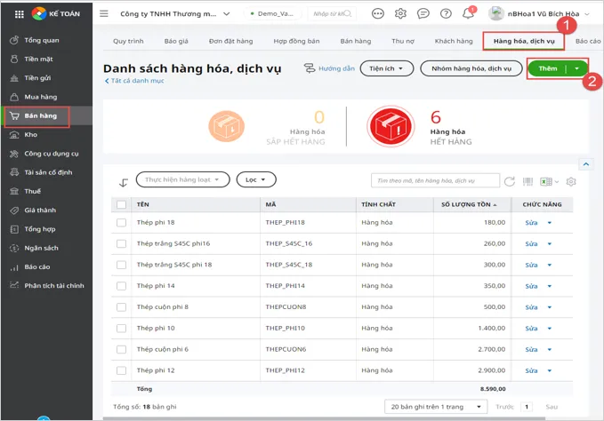Image resolution: width=604 pixels, height=421 pixels.
Task: Click the item search input field
Action: tap(434, 181)
